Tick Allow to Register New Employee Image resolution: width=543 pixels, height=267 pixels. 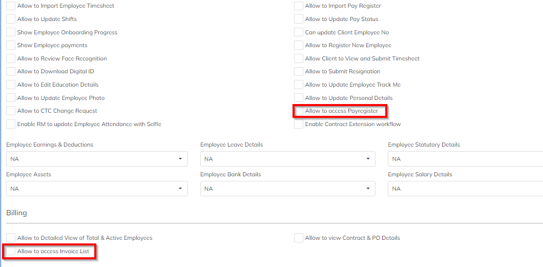click(299, 46)
